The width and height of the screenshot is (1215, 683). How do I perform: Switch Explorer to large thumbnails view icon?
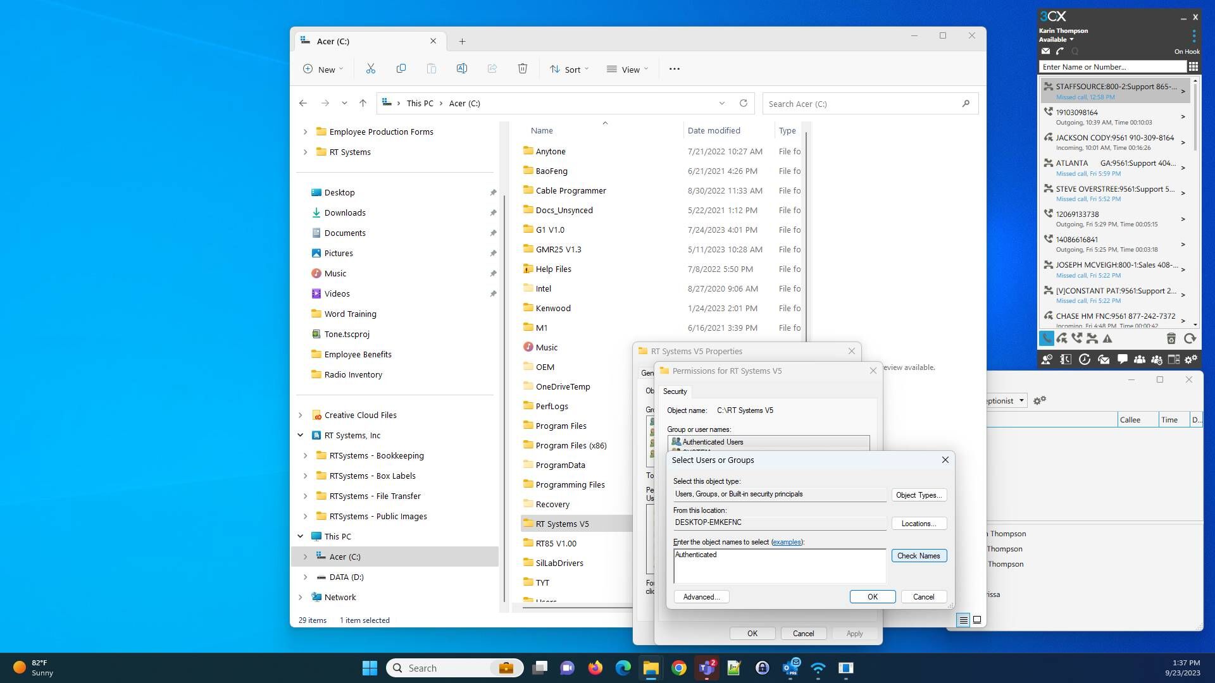click(977, 620)
